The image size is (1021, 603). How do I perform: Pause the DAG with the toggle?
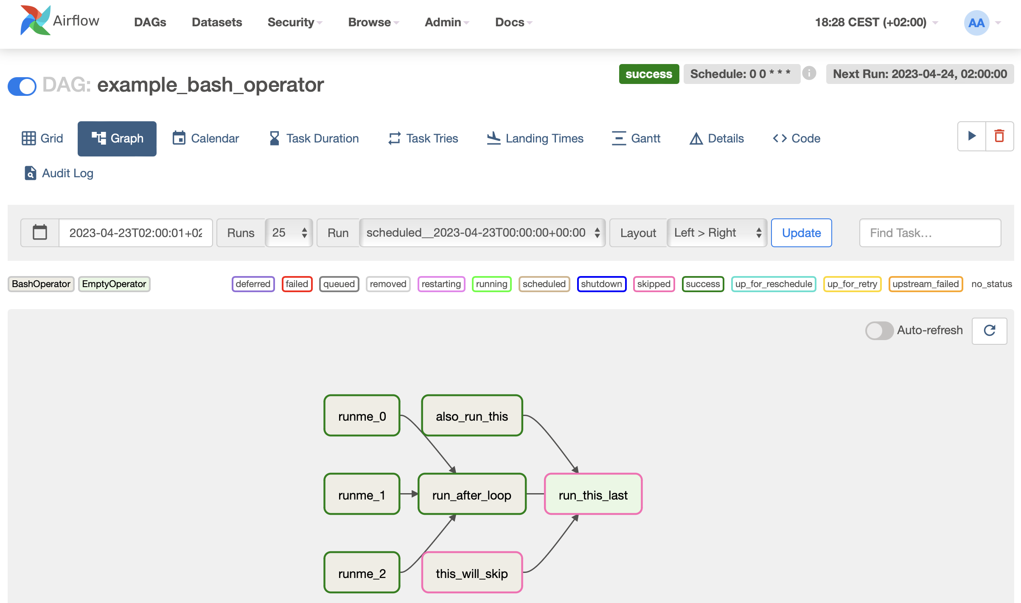(22, 86)
